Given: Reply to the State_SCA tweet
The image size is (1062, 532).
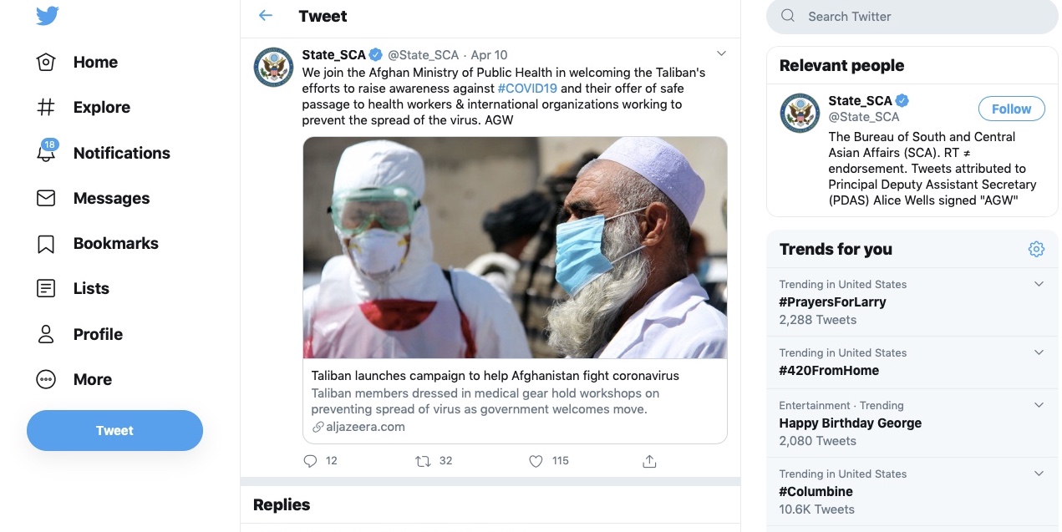Looking at the screenshot, I should (x=310, y=461).
